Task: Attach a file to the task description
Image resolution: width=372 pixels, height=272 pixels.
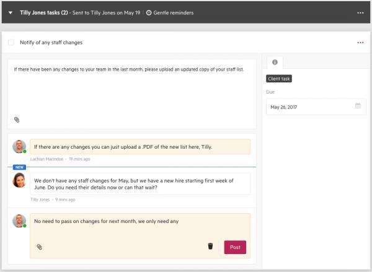Action: click(x=17, y=120)
